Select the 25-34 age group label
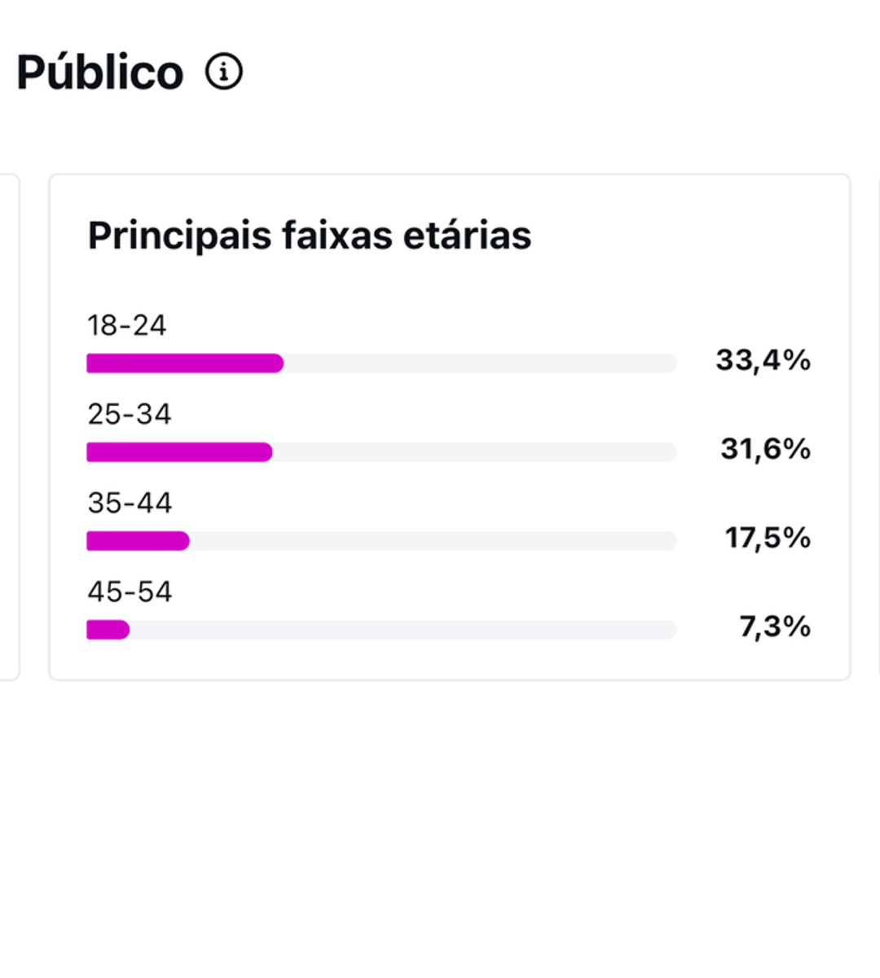The image size is (880, 978). click(x=129, y=414)
